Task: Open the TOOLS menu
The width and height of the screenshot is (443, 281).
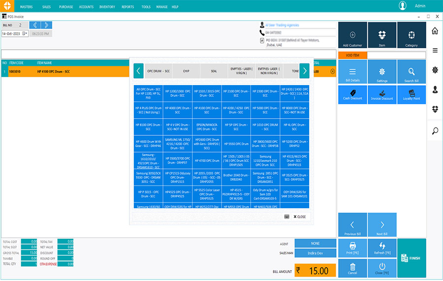Action: click(x=146, y=7)
